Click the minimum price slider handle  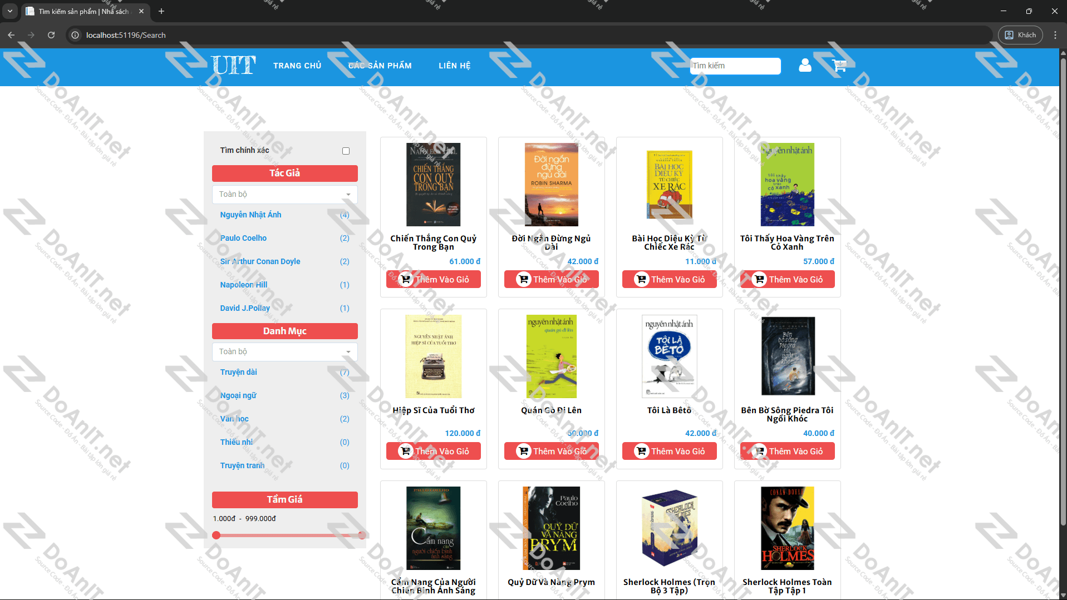tap(217, 535)
